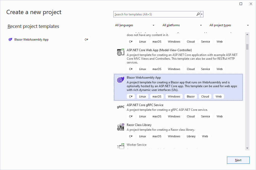Click the gRPC template icon
The height and width of the screenshot is (170, 256).
coord(120,107)
